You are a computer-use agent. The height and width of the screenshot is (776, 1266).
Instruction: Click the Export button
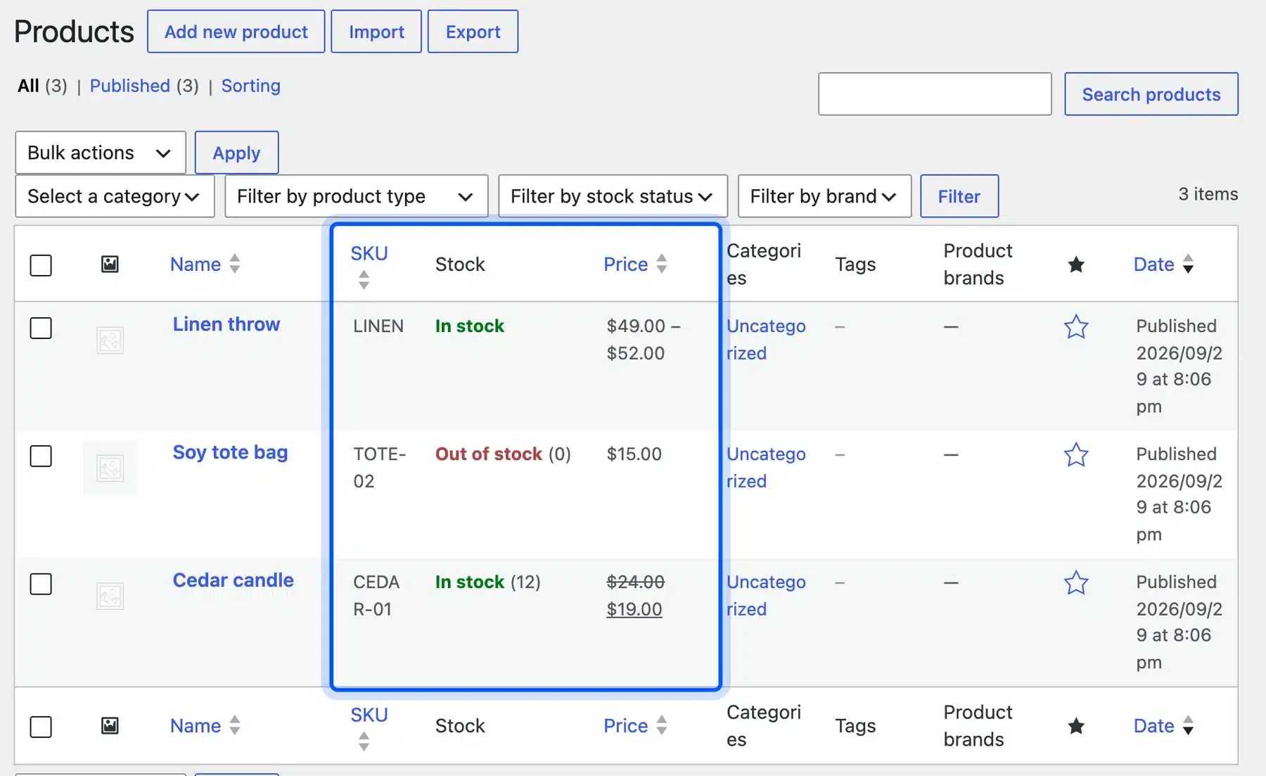tap(473, 32)
